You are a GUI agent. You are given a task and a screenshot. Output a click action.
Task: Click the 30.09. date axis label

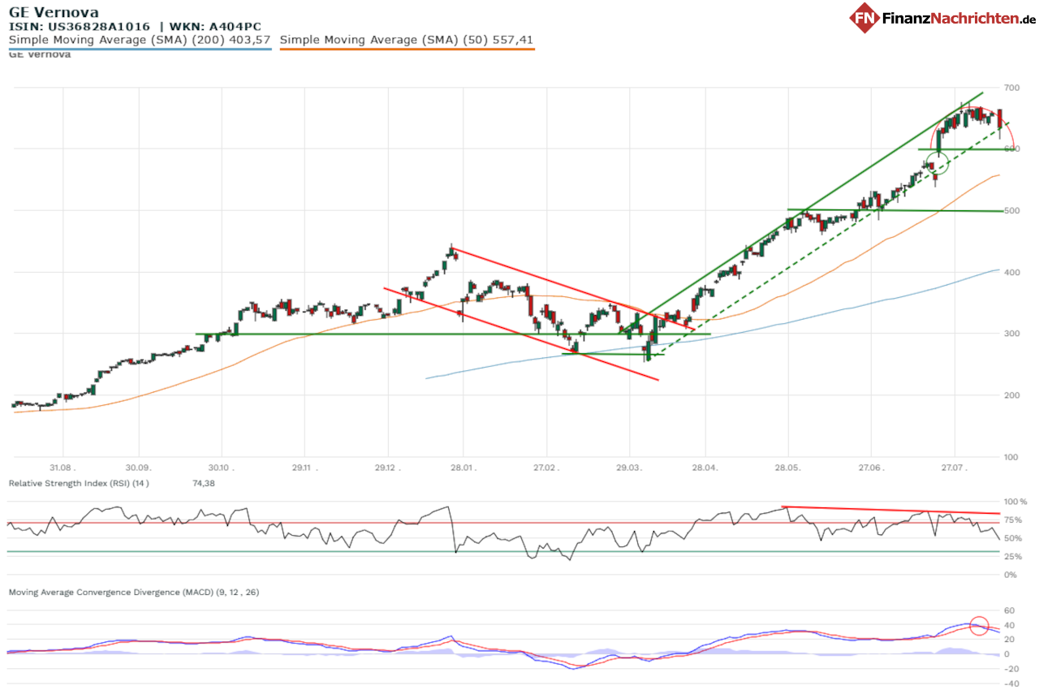(x=139, y=468)
